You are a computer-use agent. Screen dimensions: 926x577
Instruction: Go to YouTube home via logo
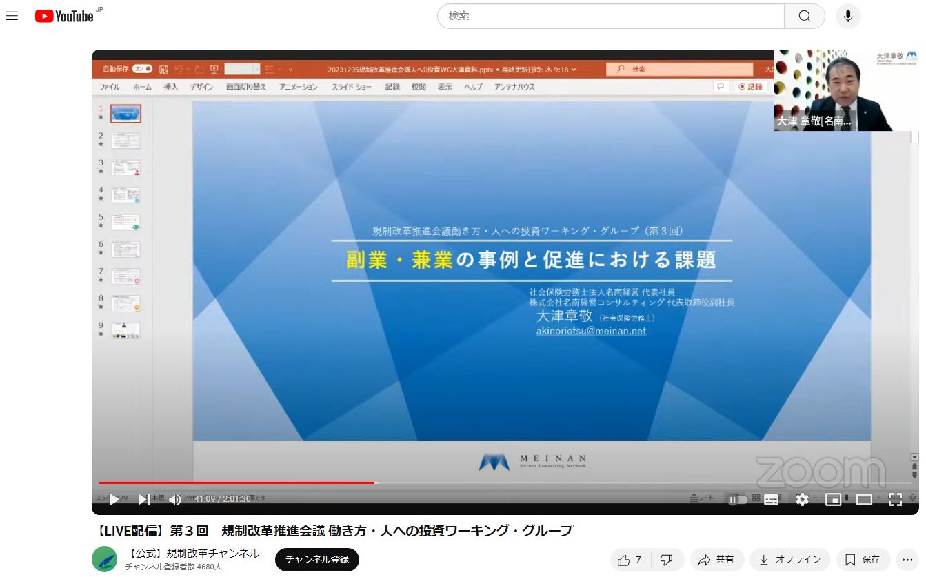tap(64, 16)
